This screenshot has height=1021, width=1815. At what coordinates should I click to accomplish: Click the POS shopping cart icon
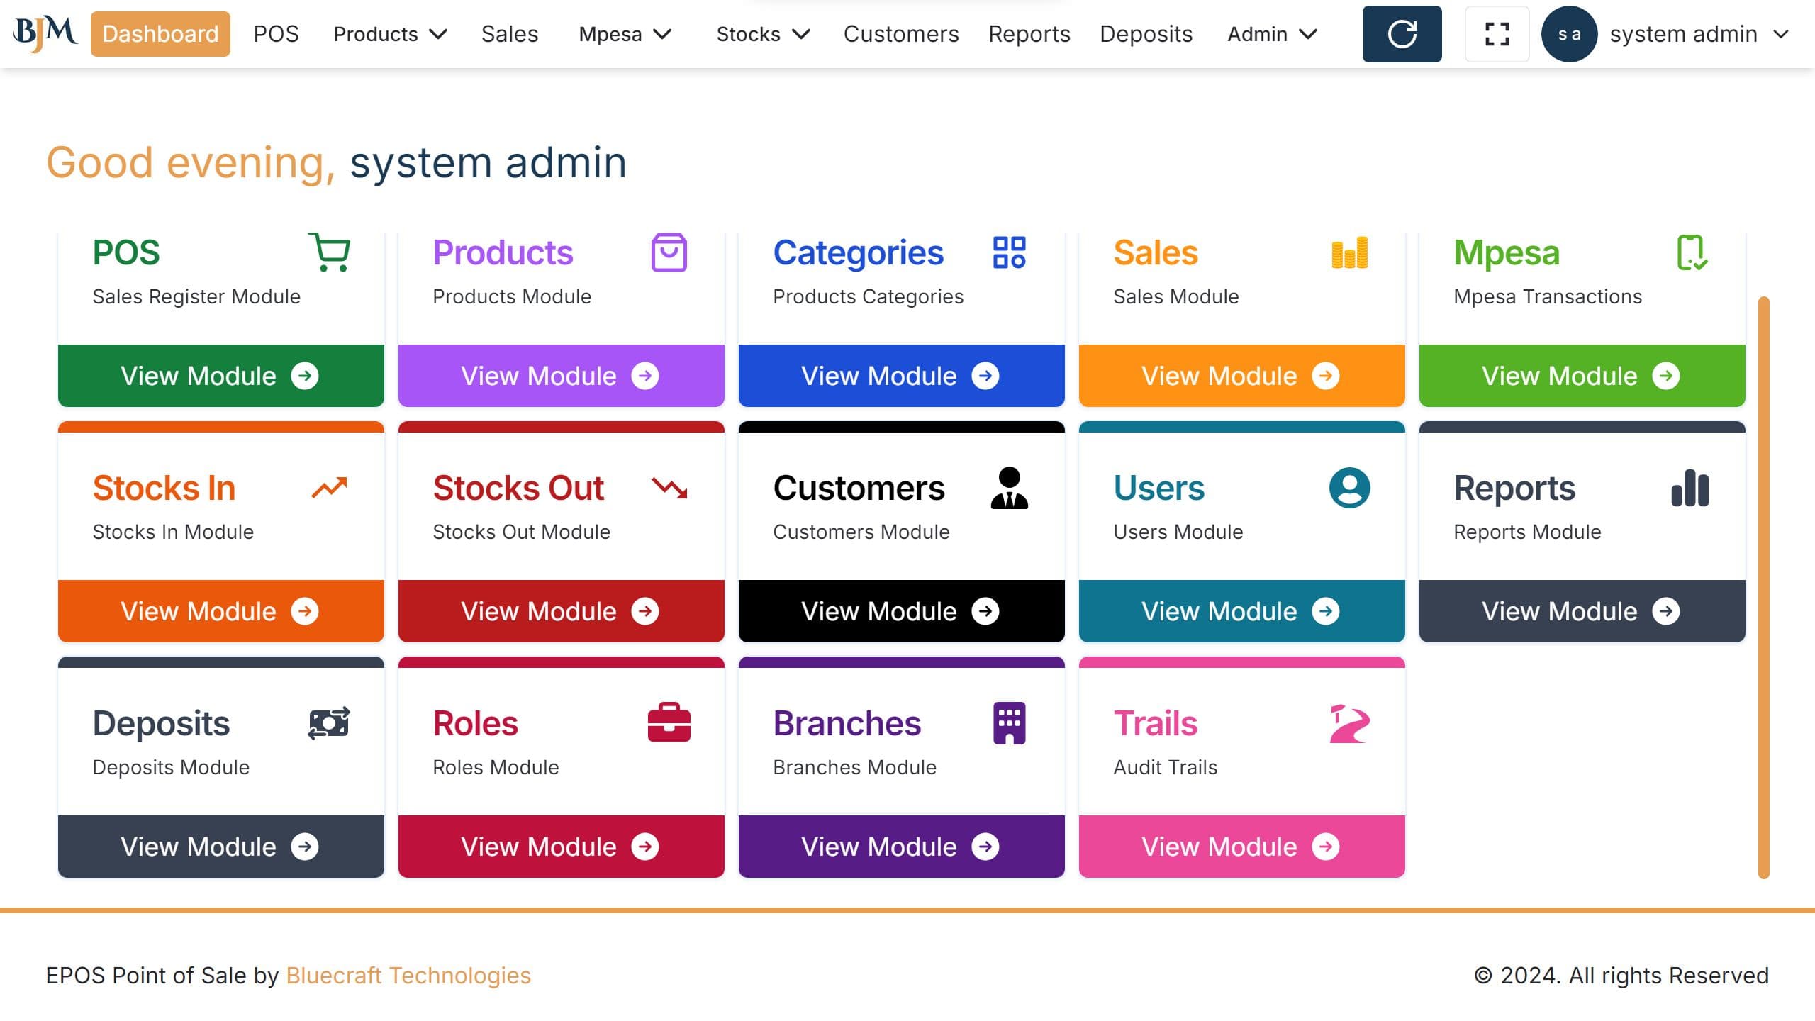pos(329,252)
